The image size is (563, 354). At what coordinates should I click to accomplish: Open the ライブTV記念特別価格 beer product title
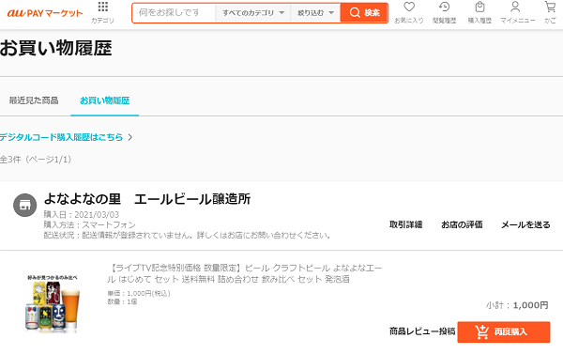(245, 273)
